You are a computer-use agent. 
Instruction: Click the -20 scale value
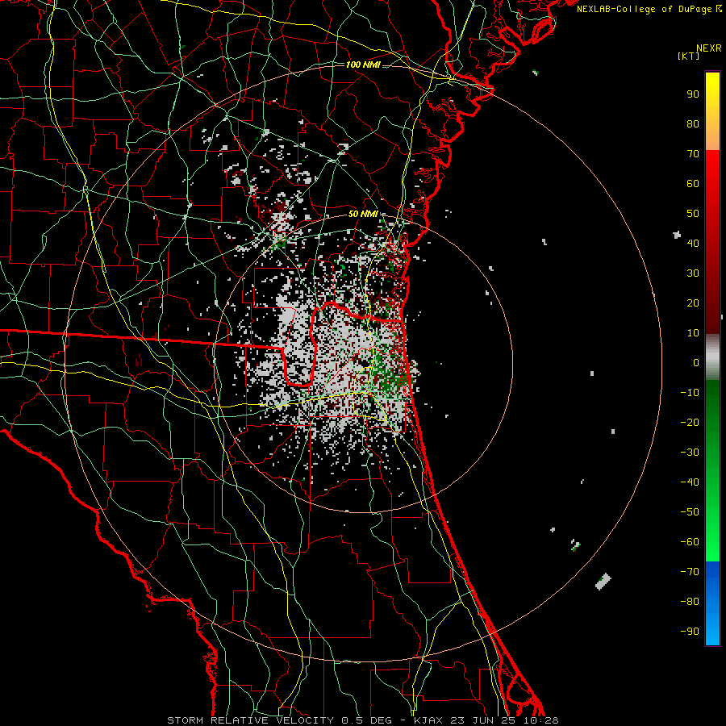point(690,422)
